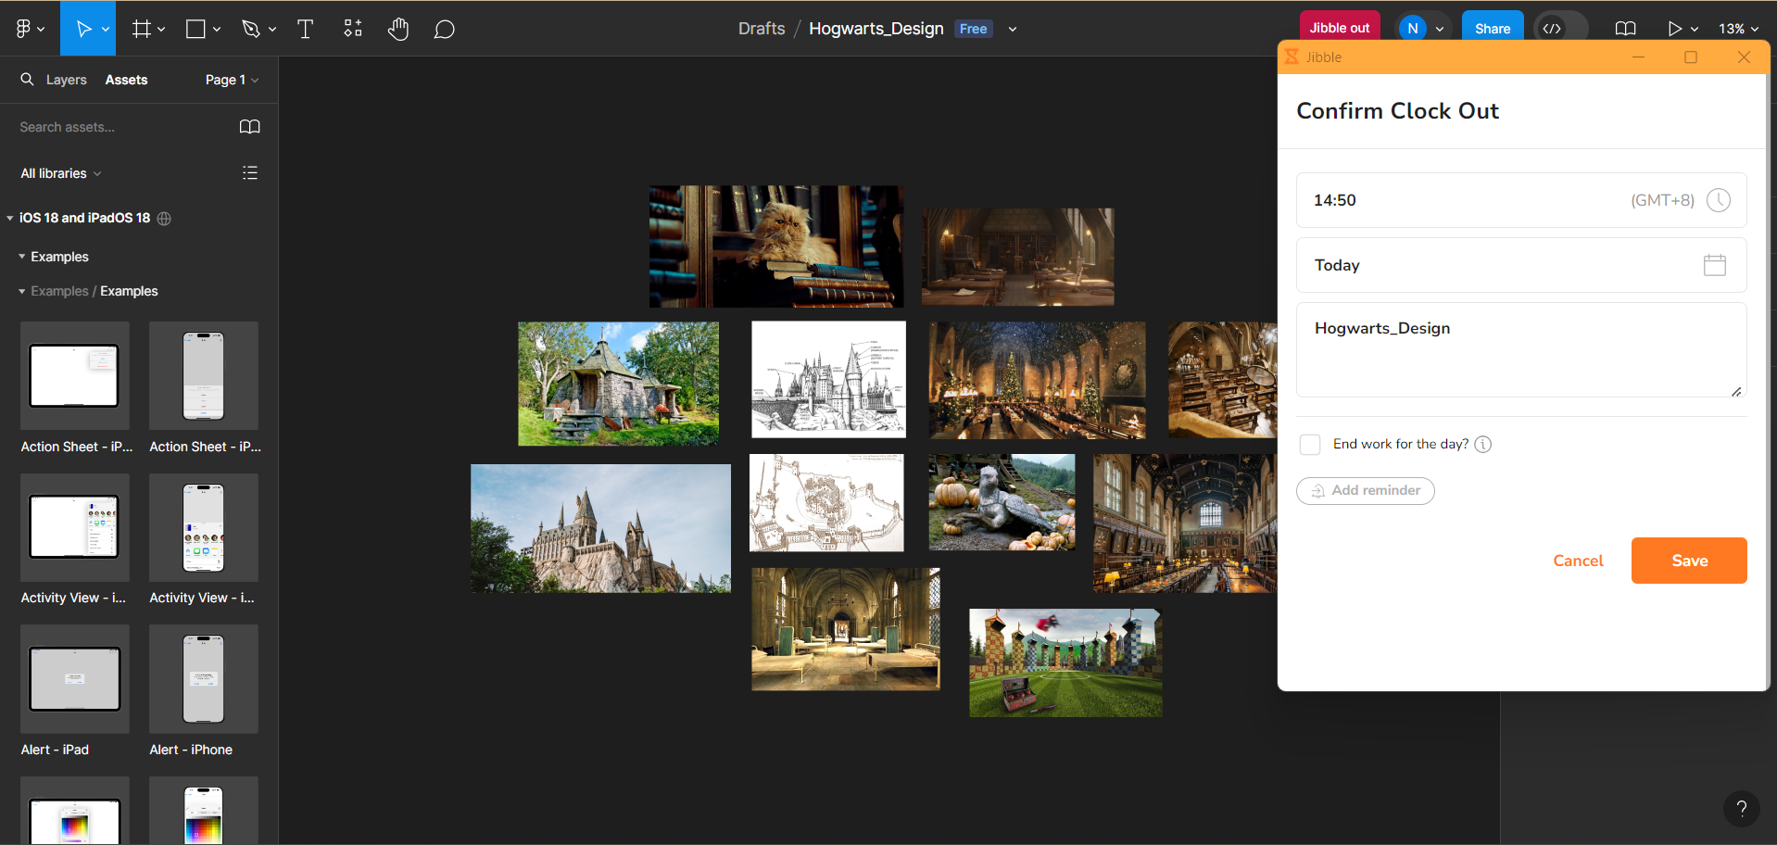This screenshot has height=845, width=1777.
Task: Check End work for the day
Action: pyautogui.click(x=1310, y=445)
